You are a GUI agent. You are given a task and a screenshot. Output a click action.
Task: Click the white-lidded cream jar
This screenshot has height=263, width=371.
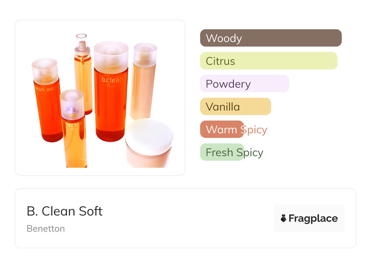pyautogui.click(x=149, y=143)
